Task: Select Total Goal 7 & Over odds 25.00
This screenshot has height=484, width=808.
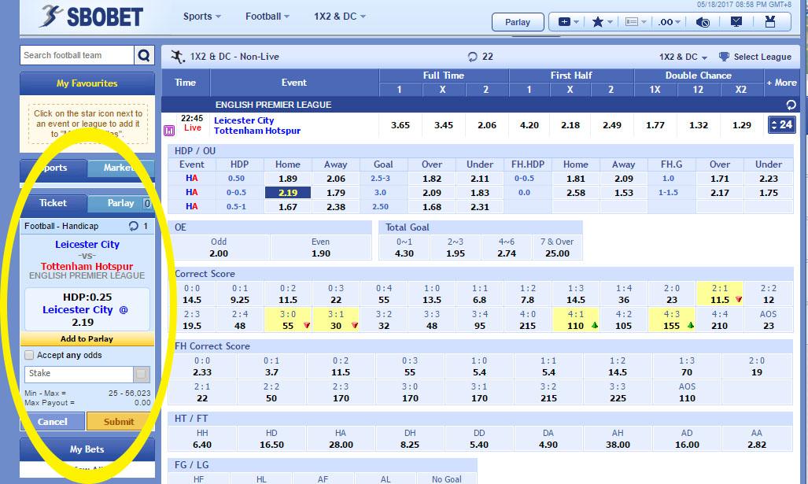Action: pyautogui.click(x=557, y=253)
